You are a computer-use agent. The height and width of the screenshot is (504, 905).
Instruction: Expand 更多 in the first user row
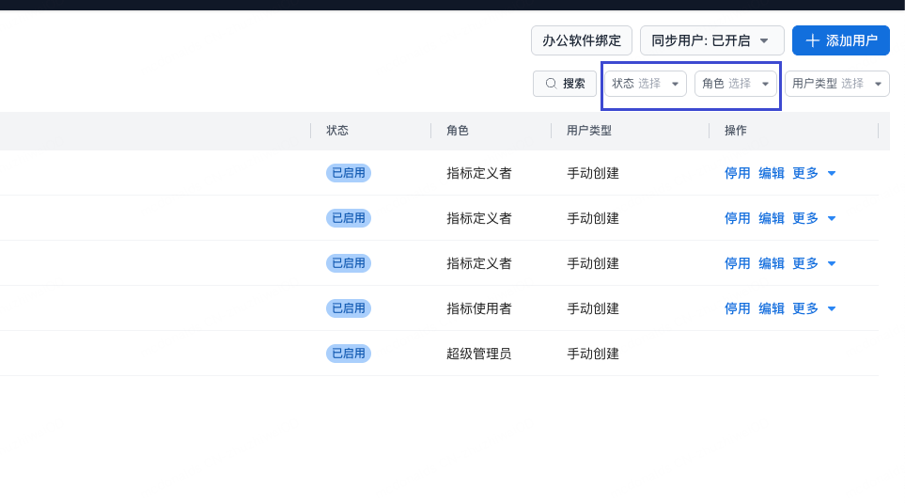(x=814, y=173)
